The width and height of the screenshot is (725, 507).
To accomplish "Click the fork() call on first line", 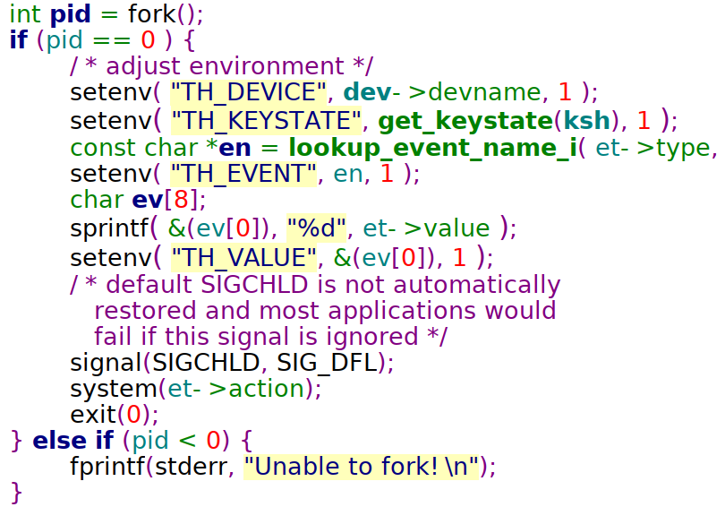I will pos(165,13).
